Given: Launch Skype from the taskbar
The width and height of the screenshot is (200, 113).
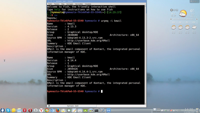Looking at the screenshot, I should point(8,110).
